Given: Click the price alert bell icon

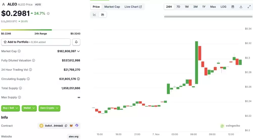Looking at the screenshot, I should tap(76, 42).
